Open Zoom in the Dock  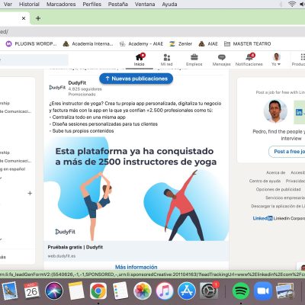coord(263,291)
